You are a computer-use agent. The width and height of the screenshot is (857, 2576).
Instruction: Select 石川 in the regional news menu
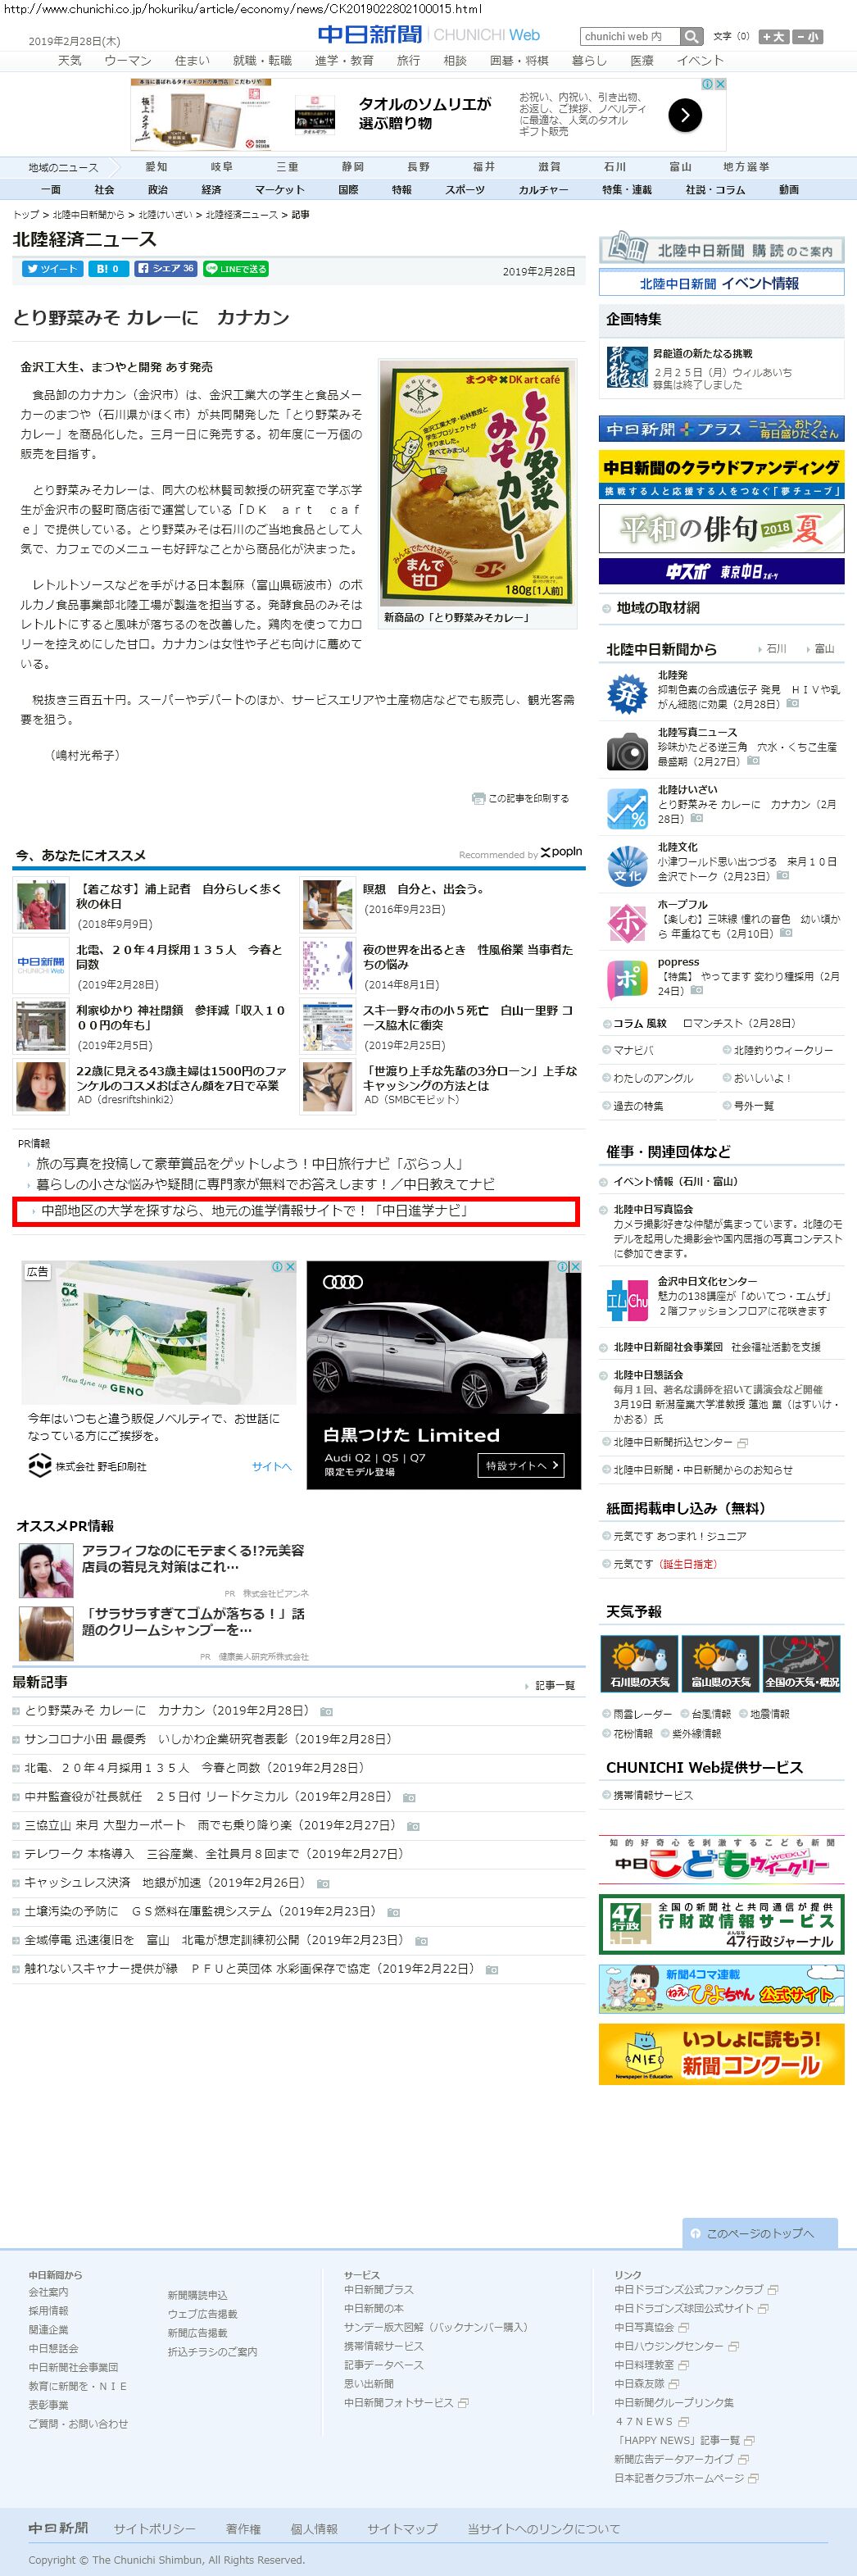pos(615,167)
